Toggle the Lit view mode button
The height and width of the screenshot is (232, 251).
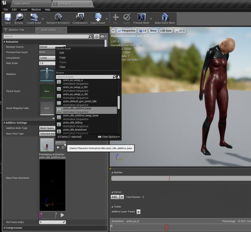(143, 31)
